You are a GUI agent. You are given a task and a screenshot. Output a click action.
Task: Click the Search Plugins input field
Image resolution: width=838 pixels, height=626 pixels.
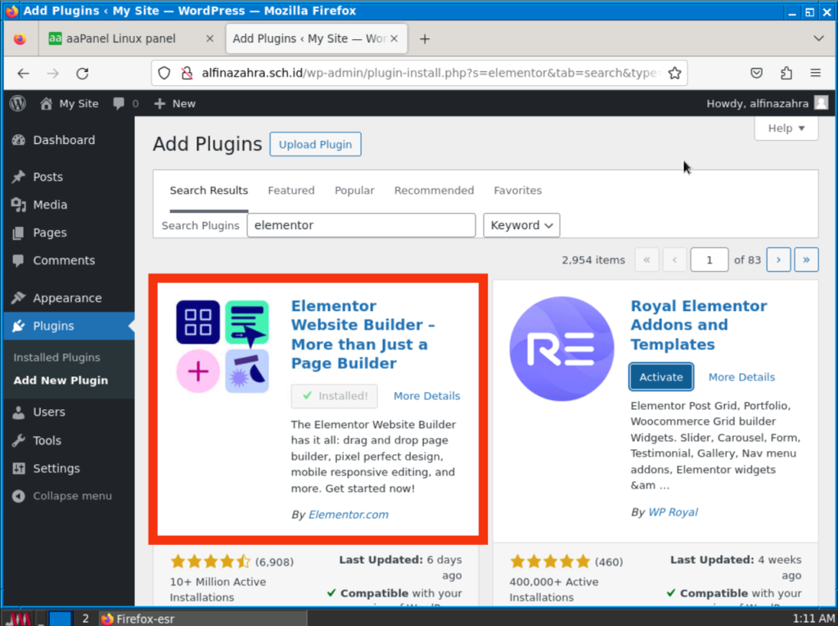(x=361, y=225)
